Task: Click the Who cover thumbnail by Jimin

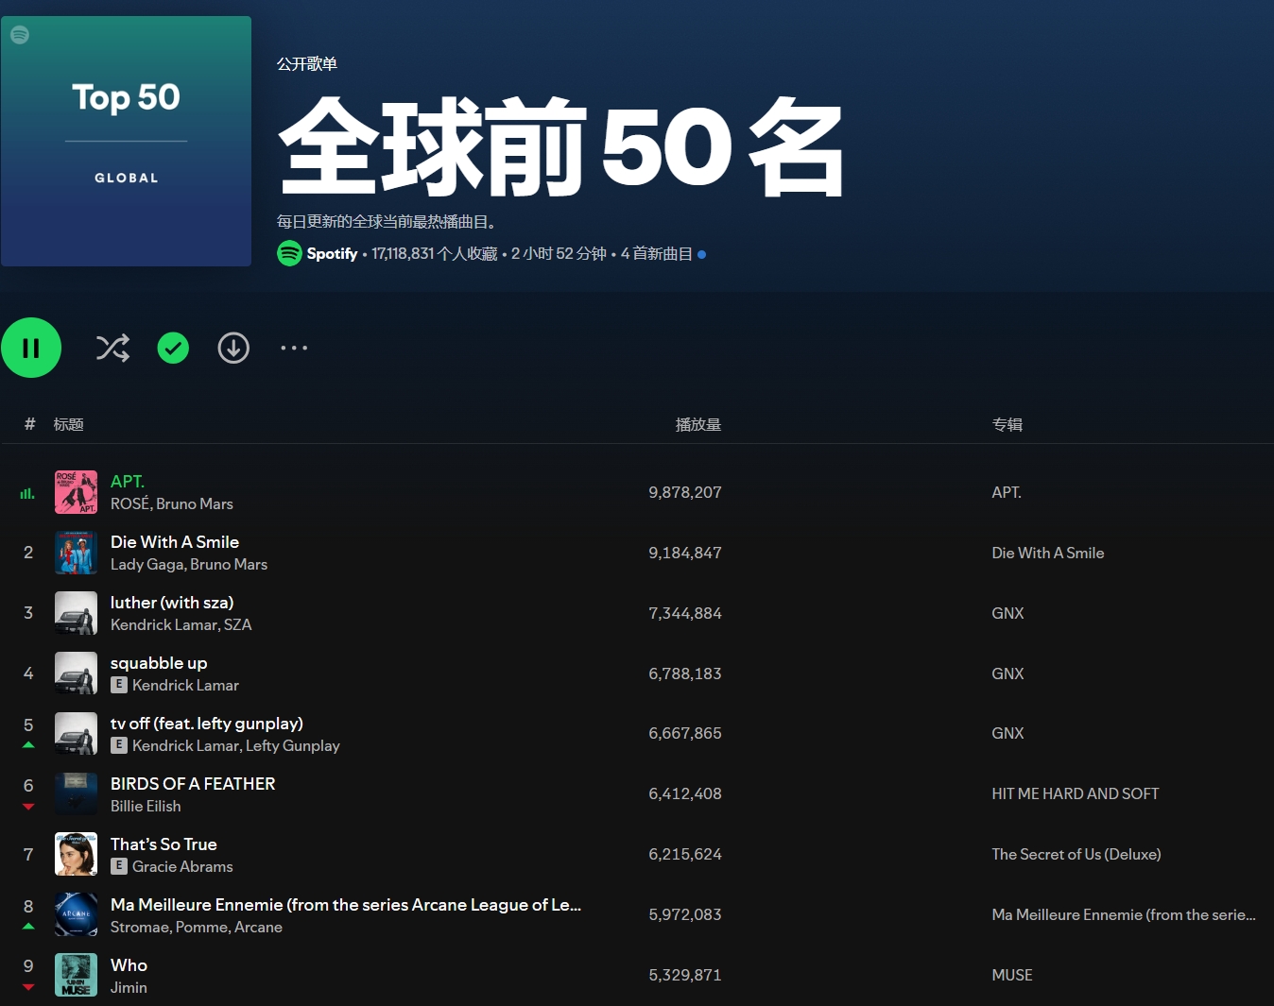Action: [76, 975]
